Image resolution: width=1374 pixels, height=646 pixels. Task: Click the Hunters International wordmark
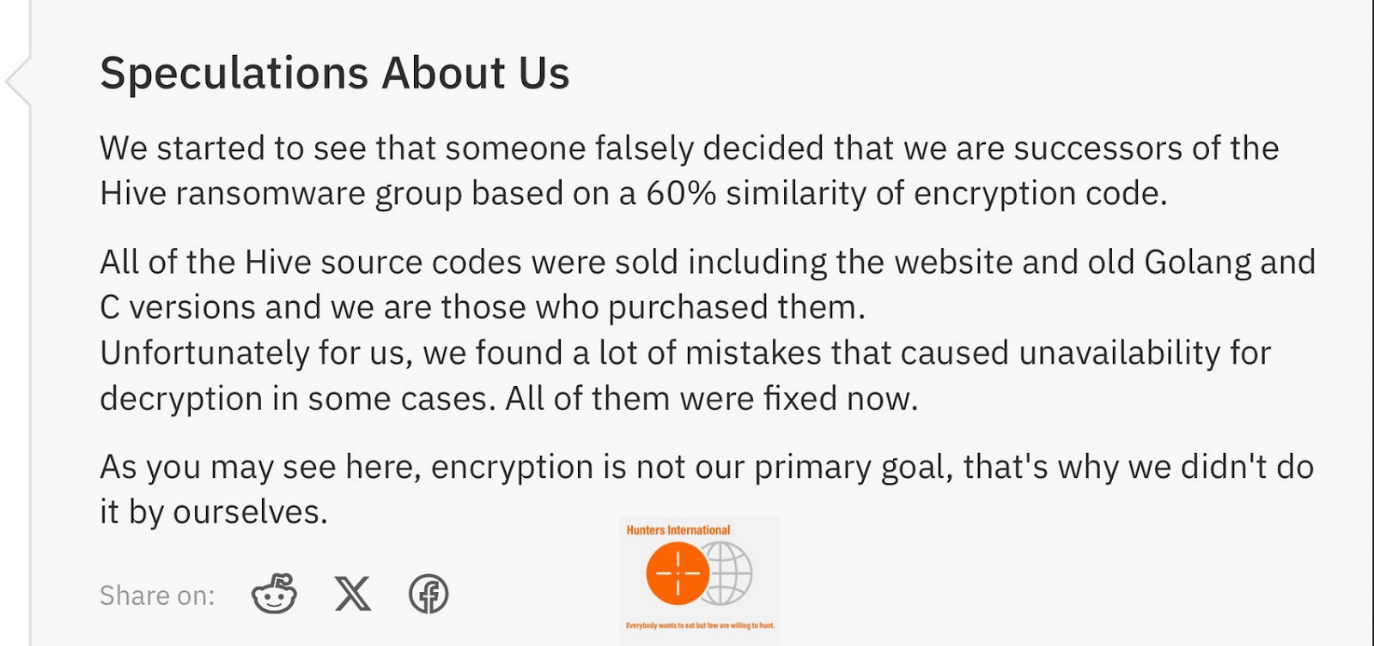tap(678, 529)
